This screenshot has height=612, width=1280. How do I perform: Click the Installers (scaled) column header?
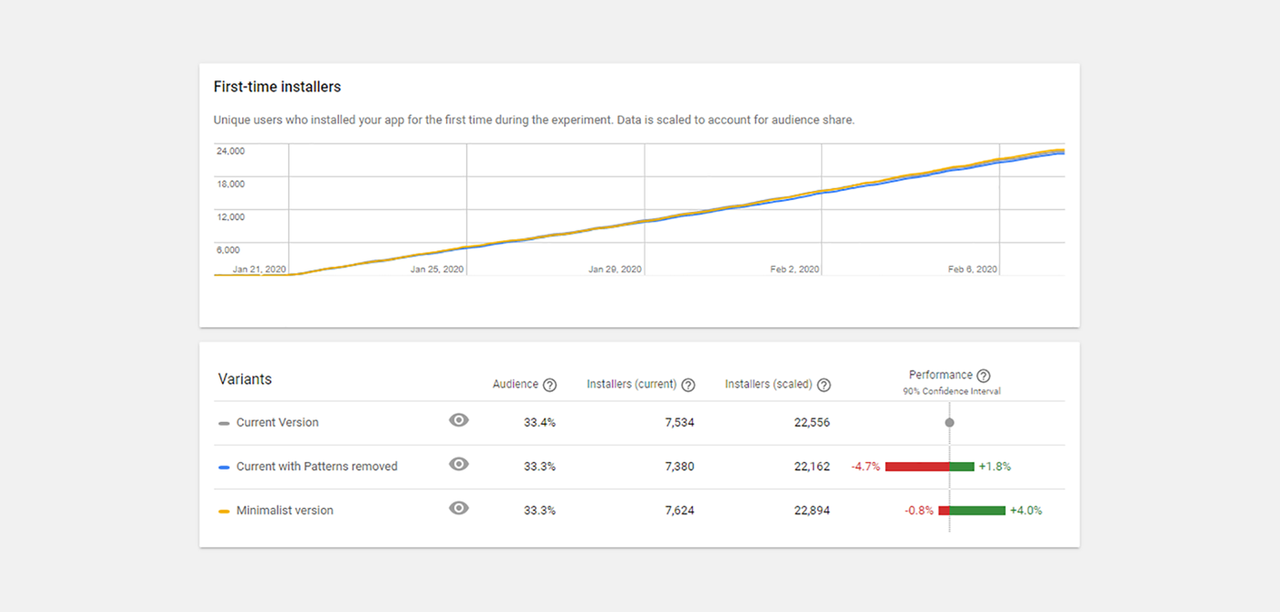pyautogui.click(x=769, y=385)
